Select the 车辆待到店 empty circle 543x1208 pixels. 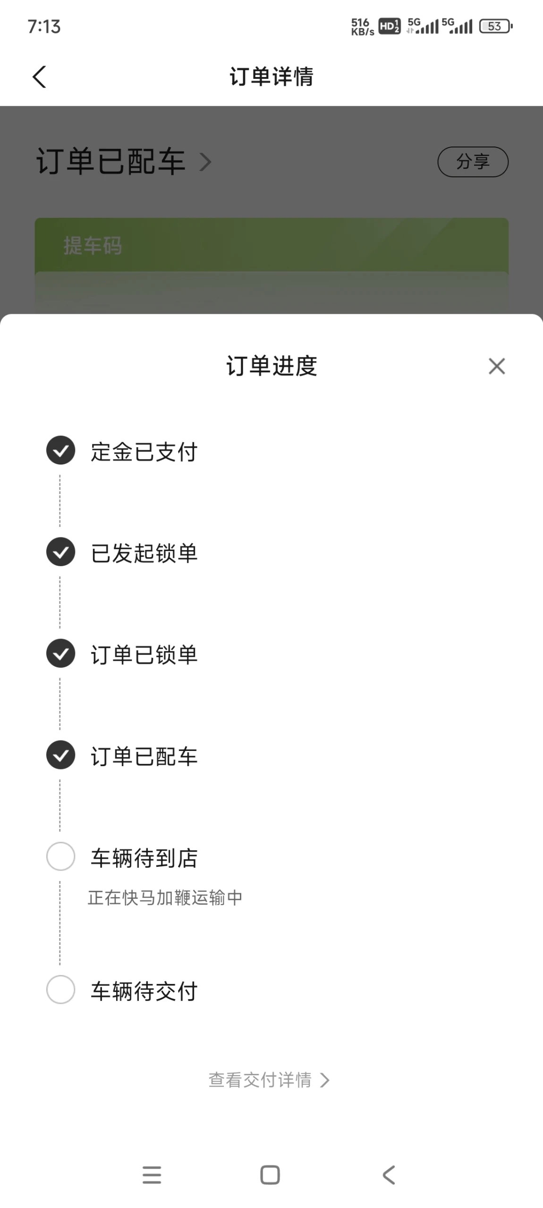pyautogui.click(x=60, y=856)
